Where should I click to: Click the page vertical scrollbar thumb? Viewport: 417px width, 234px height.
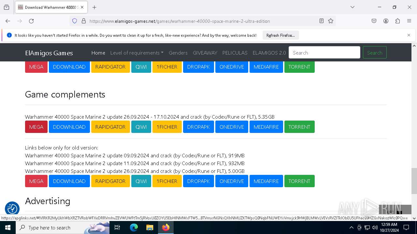[x=414, y=181]
